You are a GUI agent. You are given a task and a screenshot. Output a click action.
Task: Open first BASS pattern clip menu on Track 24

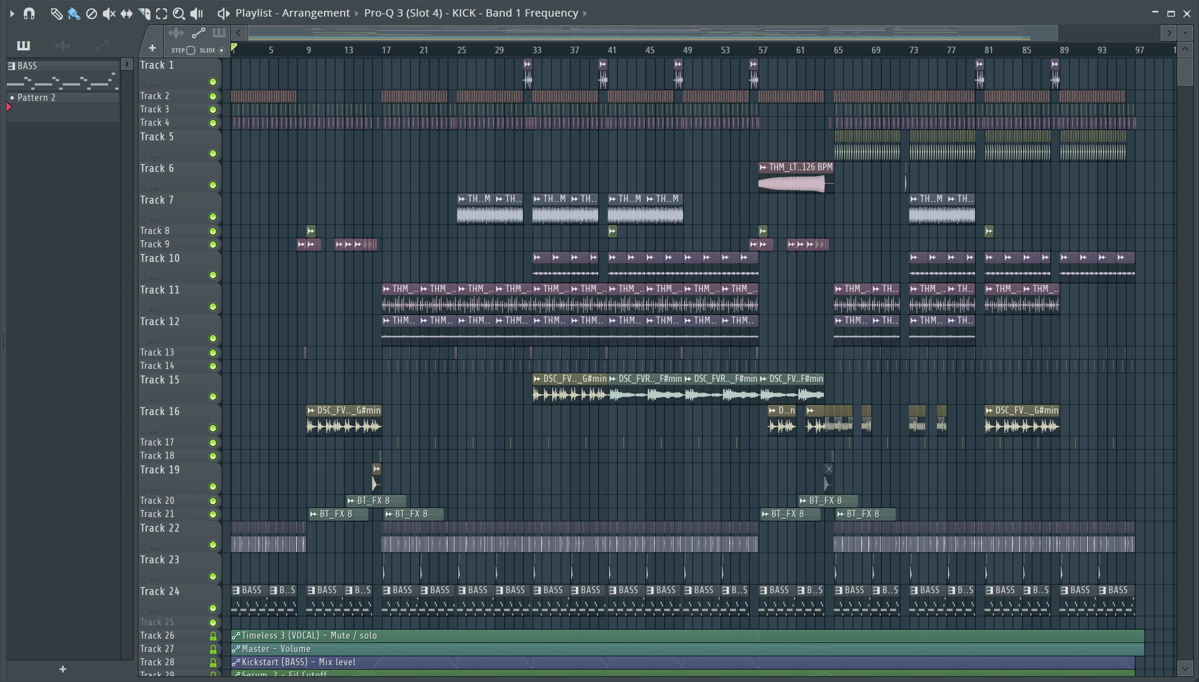(x=236, y=590)
